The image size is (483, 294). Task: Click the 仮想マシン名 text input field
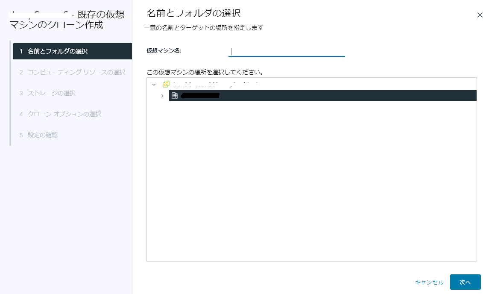coord(287,51)
